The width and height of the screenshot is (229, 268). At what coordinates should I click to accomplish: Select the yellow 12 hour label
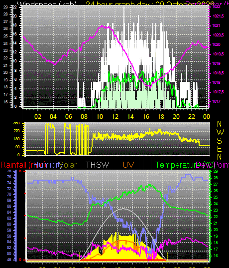(115, 117)
